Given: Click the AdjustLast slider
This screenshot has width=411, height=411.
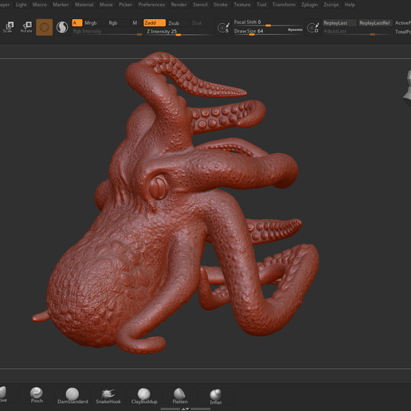Looking at the screenshot, I should pos(357,32).
